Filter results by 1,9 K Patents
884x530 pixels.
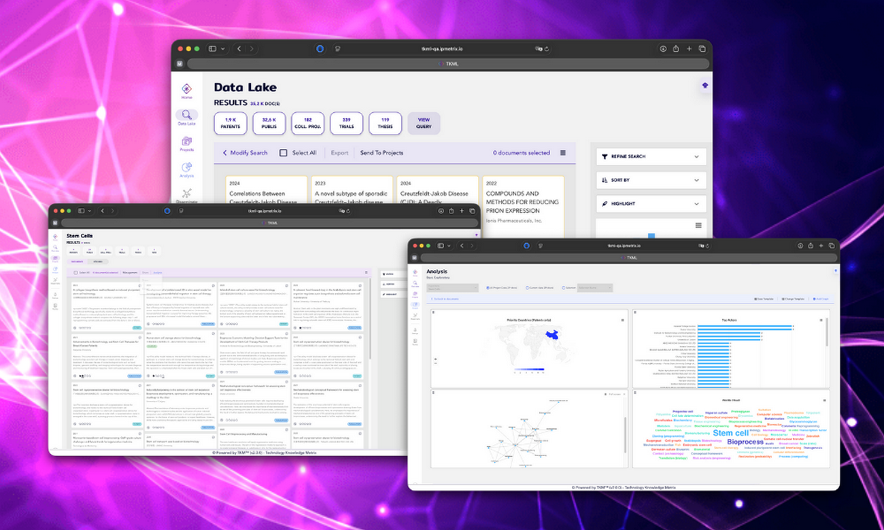[231, 123]
